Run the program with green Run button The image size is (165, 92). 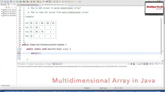click(21, 2)
